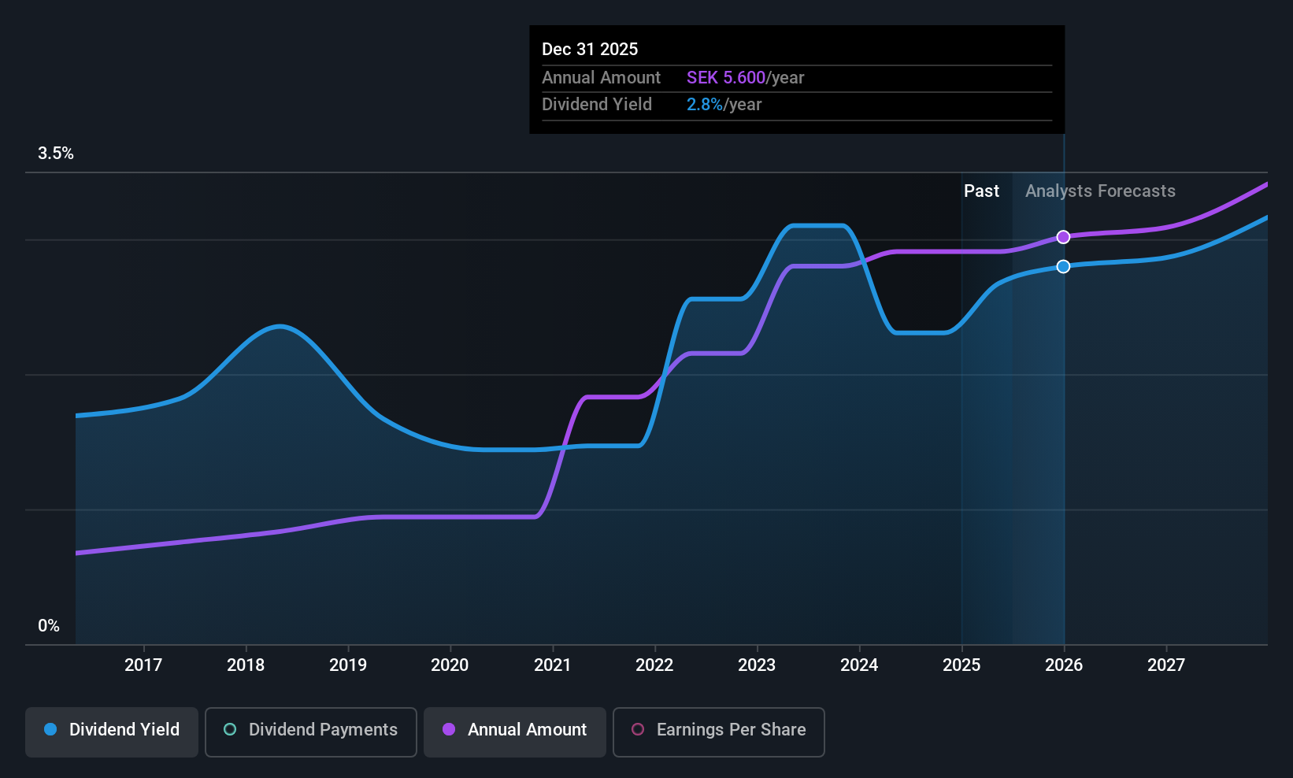Click the purple Annual Amount data point marker
The height and width of the screenshot is (778, 1293).
pos(1063,237)
